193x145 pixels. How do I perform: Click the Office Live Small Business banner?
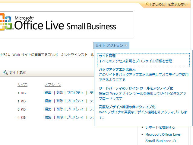(66, 25)
